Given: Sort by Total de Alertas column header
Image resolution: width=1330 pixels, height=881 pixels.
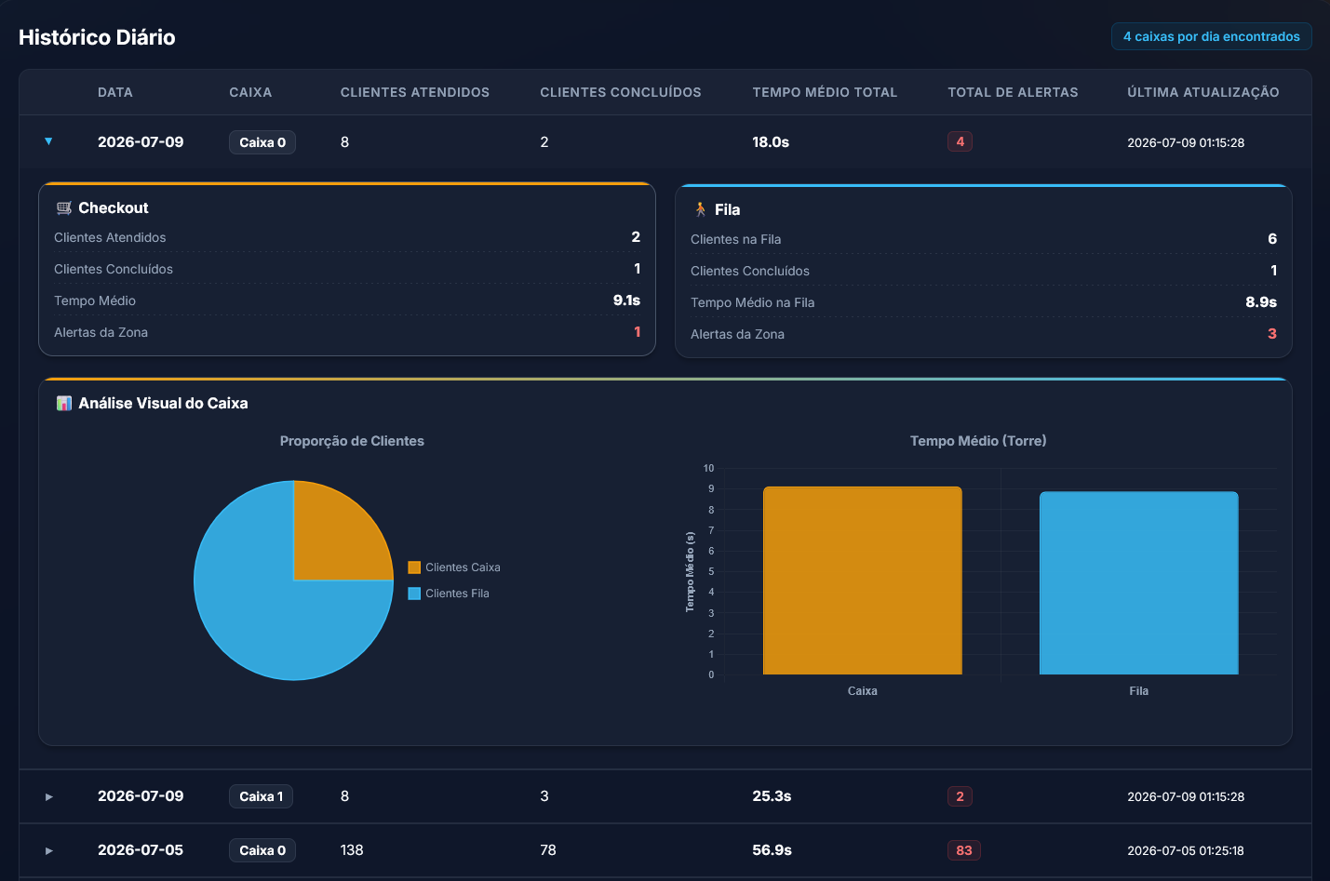Looking at the screenshot, I should [1013, 92].
